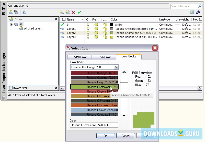Pick Resene Caffeine color swatch
This screenshot has width=205, height=142.
click(94, 77)
